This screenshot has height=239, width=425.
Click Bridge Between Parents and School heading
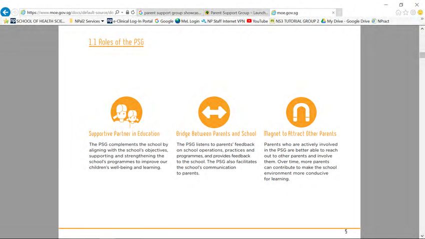(216, 133)
